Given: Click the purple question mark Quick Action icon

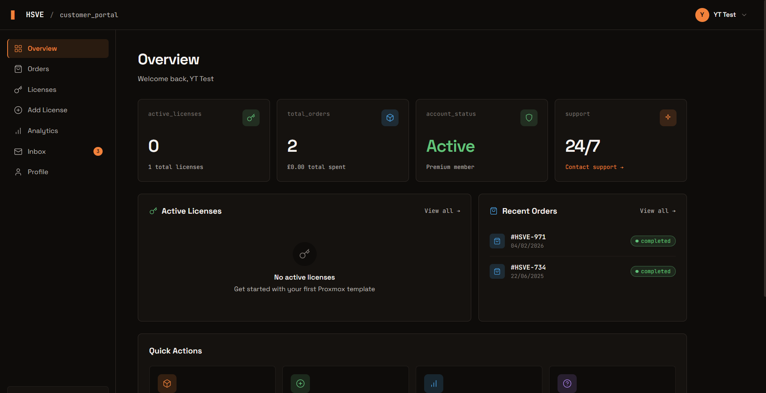Looking at the screenshot, I should [567, 383].
